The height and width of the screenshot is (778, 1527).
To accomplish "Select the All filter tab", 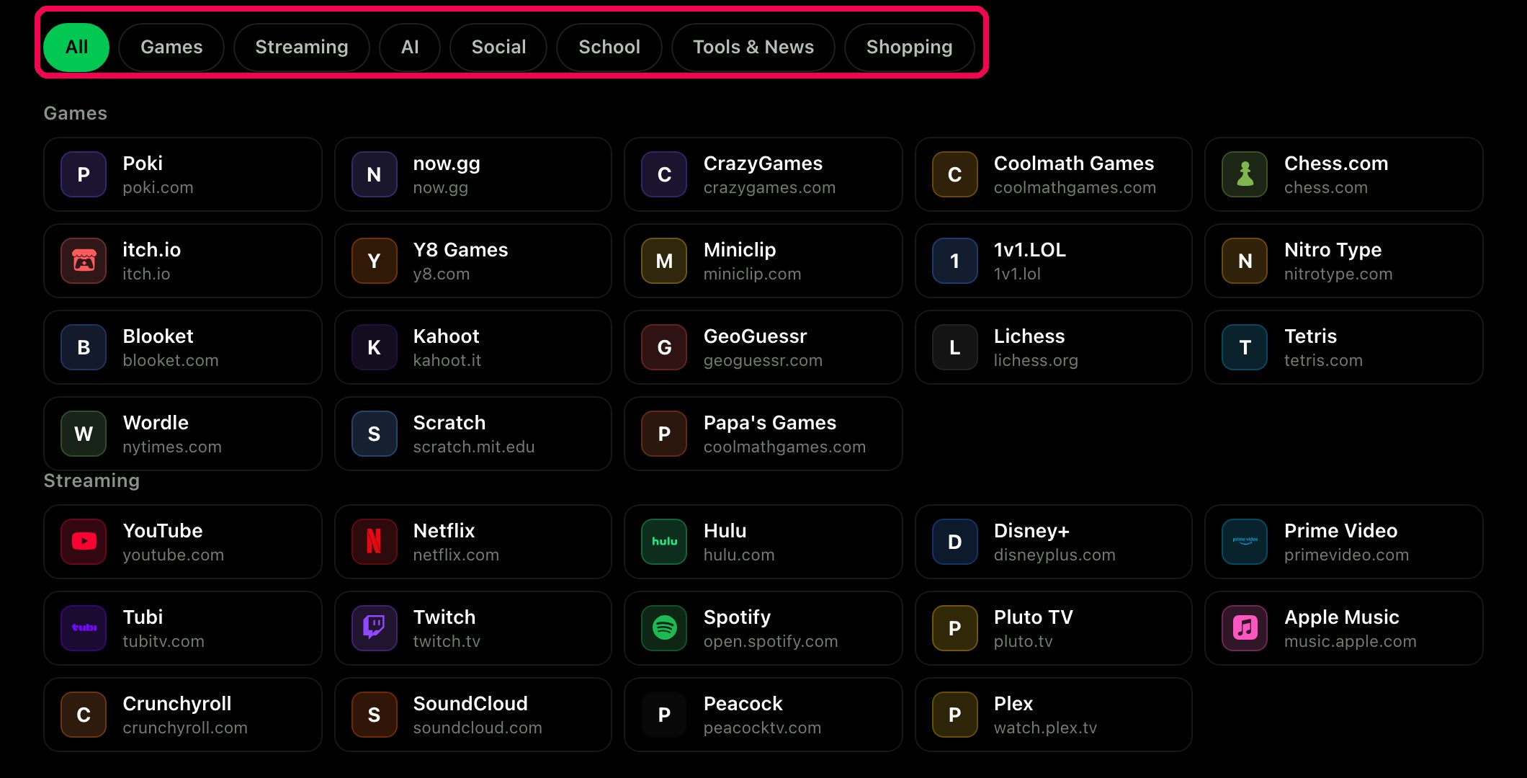I will click(x=76, y=48).
